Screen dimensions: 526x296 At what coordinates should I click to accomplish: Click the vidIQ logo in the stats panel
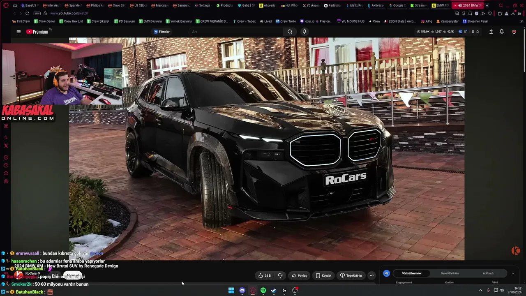[386, 273]
